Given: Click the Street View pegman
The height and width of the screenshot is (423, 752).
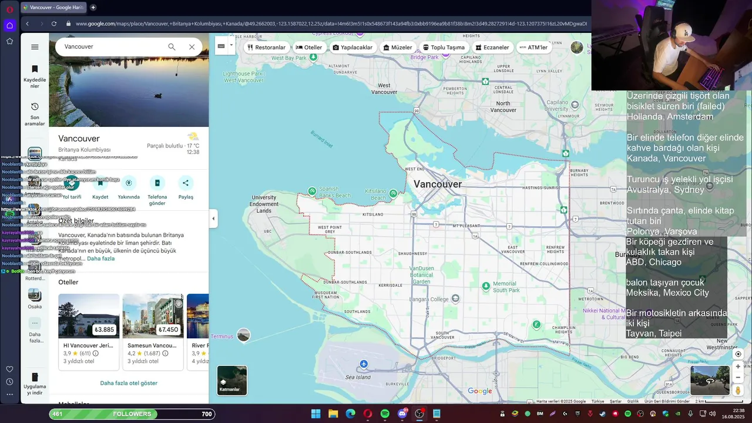Looking at the screenshot, I should [738, 390].
